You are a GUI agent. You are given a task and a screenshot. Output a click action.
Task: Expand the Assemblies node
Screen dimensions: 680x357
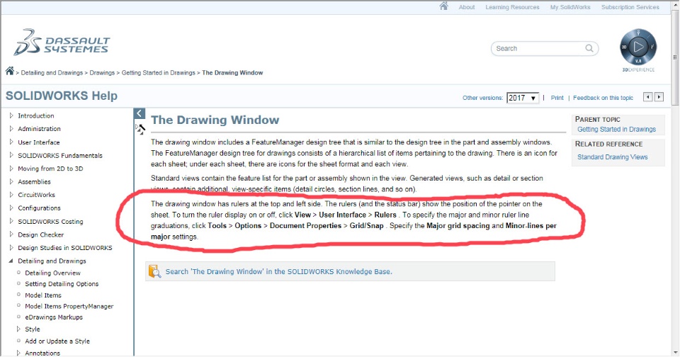(x=11, y=181)
